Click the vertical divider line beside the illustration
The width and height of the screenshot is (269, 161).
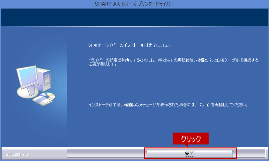pos(67,83)
